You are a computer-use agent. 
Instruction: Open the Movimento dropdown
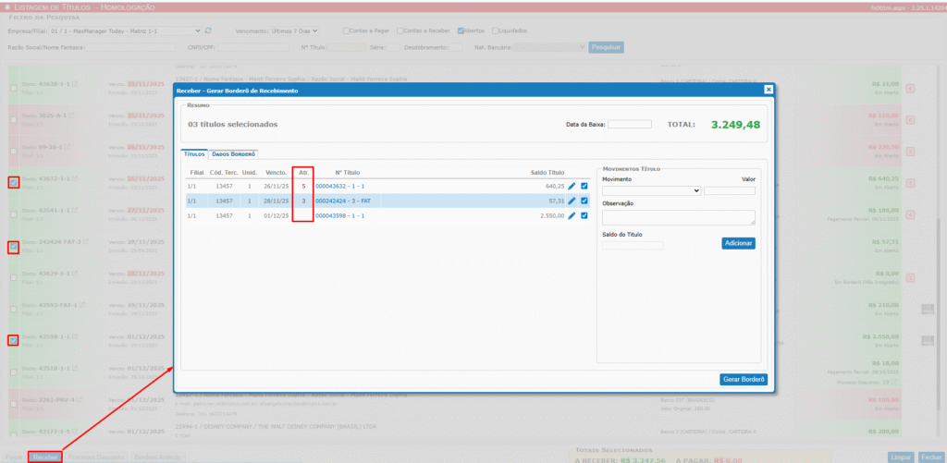(x=651, y=190)
